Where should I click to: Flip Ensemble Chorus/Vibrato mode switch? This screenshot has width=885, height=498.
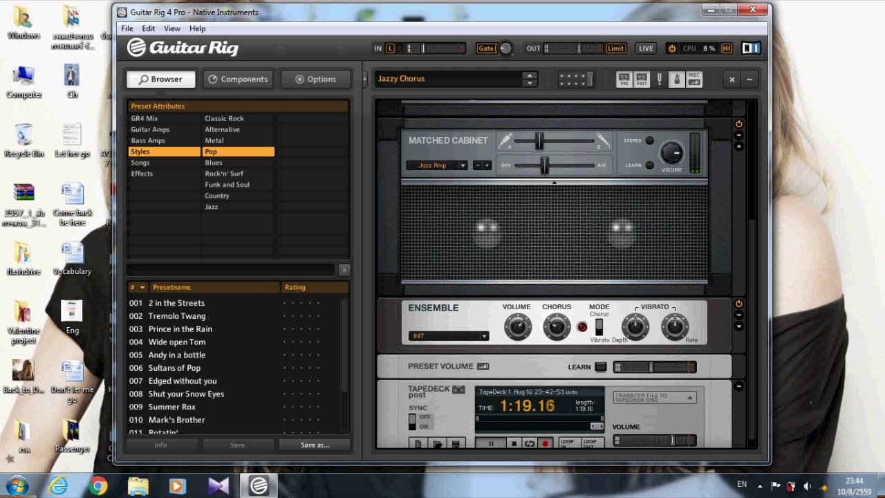point(599,327)
